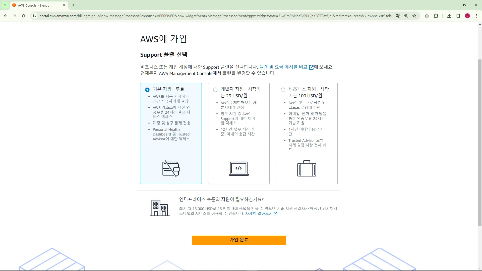Toggle the browser side panel icon

[x=458, y=16]
